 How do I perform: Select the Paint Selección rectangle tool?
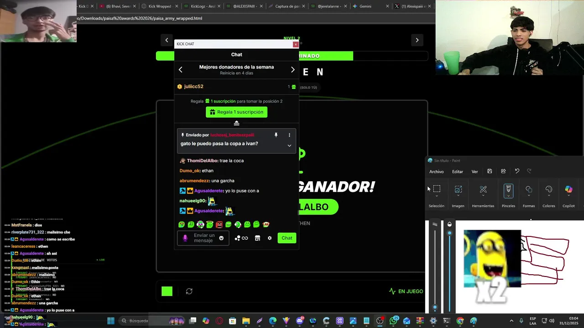pos(437,189)
